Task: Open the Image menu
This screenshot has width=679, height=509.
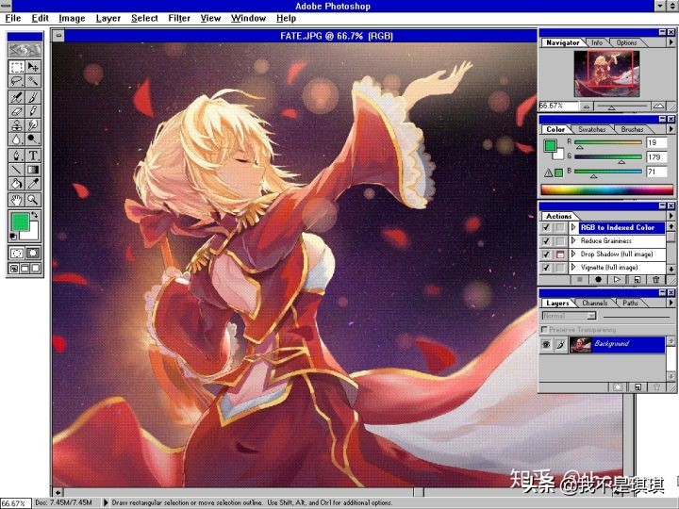Action: tap(72, 18)
